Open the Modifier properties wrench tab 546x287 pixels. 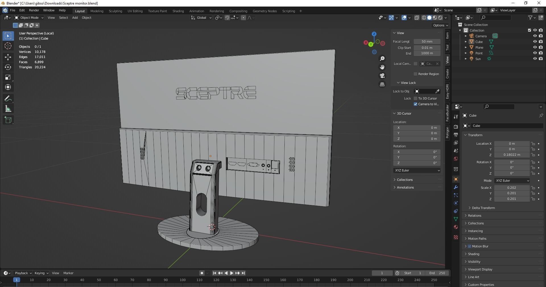pos(456,187)
